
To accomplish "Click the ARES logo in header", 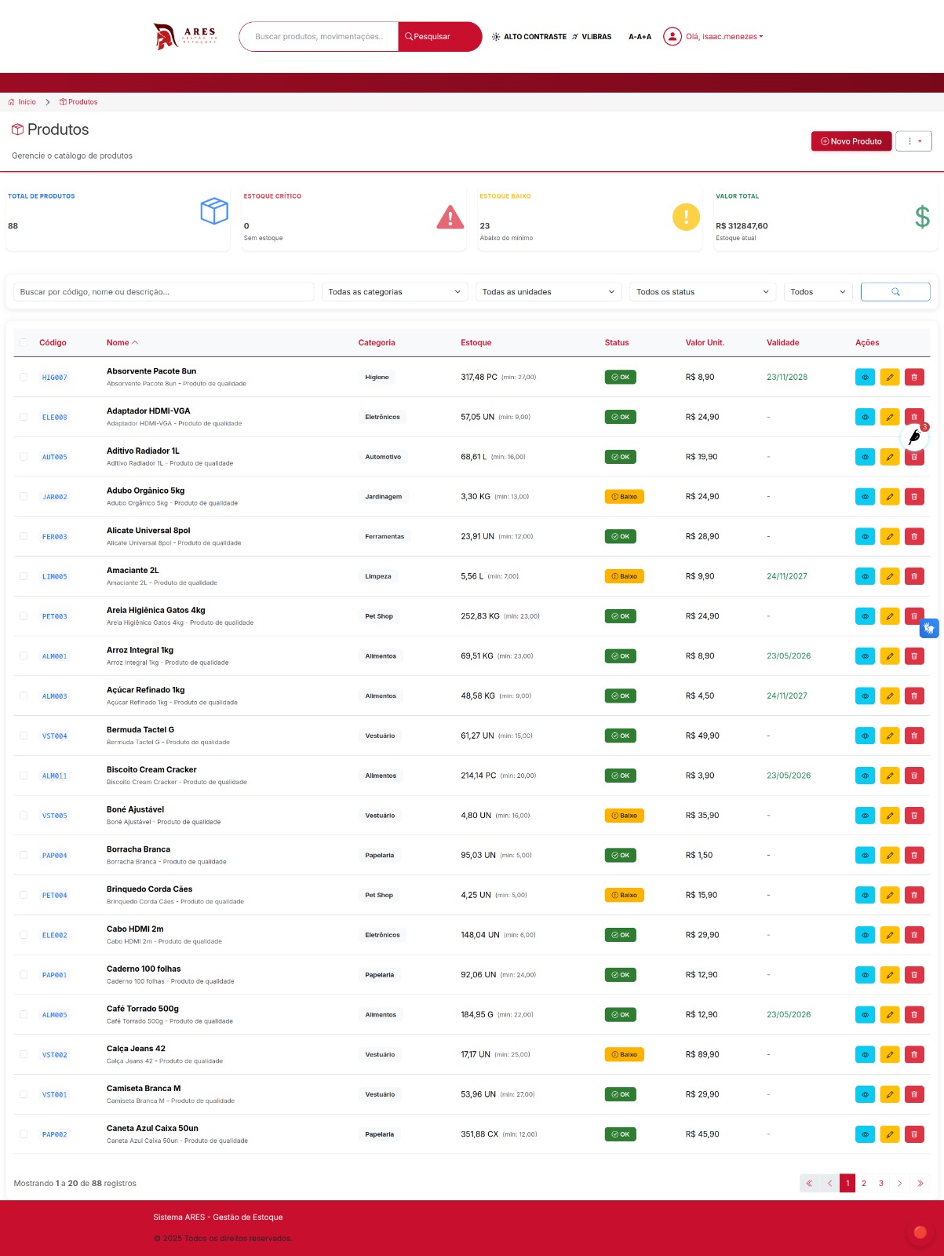I will pyautogui.click(x=185, y=37).
